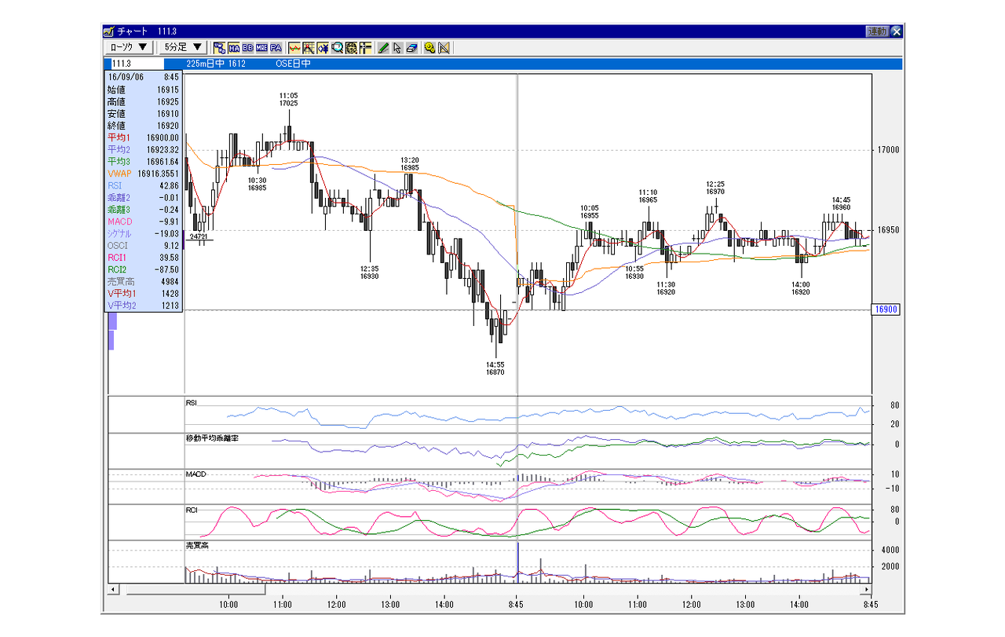Select the arrow pointer tool
1005x637 pixels.
397,48
